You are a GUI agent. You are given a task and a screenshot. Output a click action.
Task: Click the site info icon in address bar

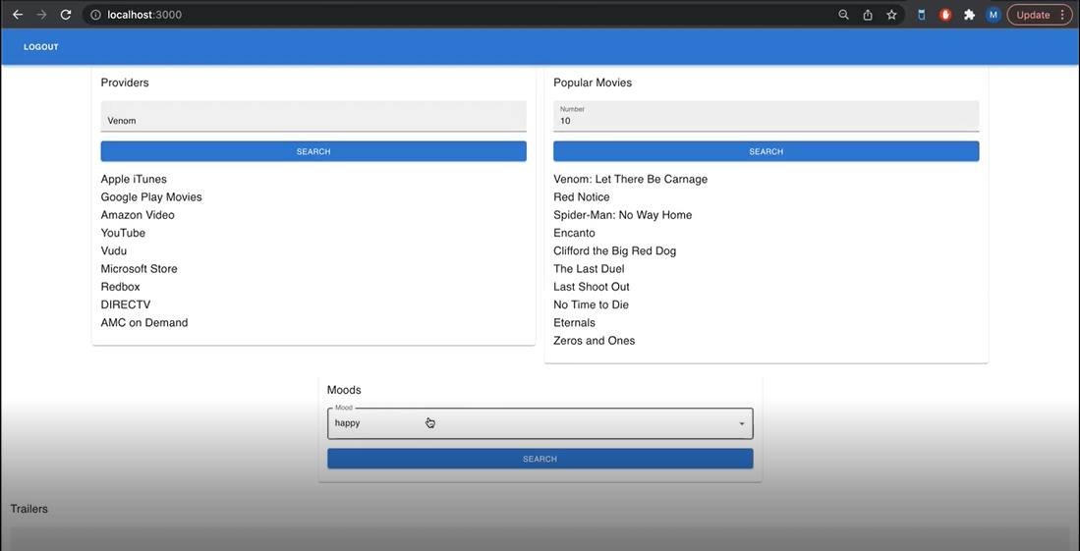[95, 15]
